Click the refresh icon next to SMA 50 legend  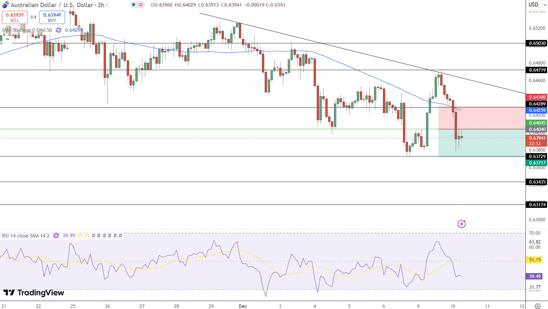click(58, 30)
